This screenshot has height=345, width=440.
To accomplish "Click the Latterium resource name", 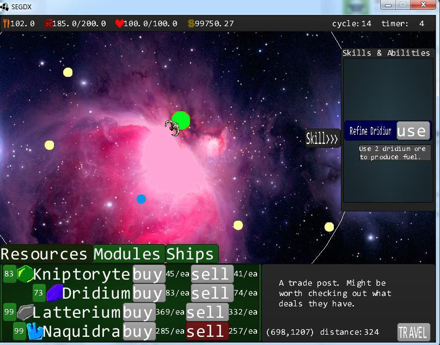I will (77, 312).
